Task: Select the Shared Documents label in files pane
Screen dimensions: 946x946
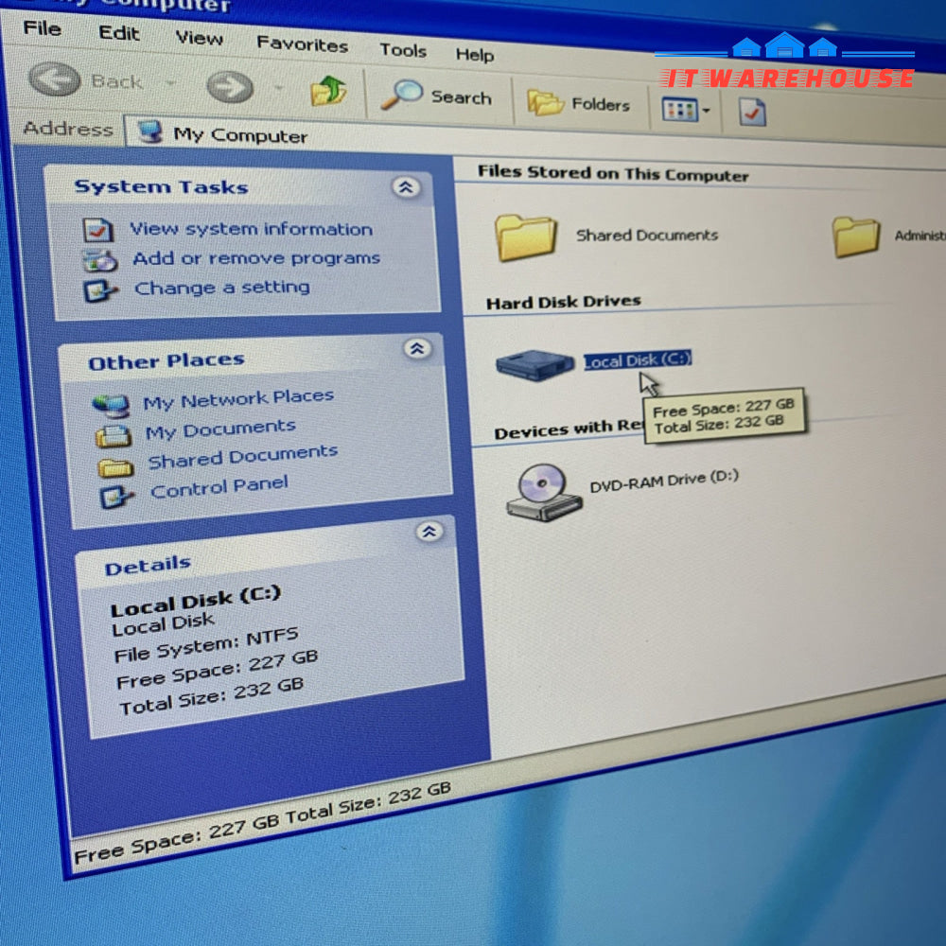Action: click(x=647, y=235)
